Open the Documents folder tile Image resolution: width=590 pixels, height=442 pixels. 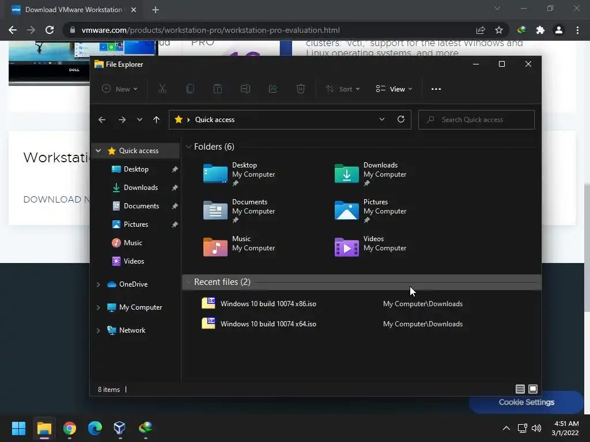(239, 211)
